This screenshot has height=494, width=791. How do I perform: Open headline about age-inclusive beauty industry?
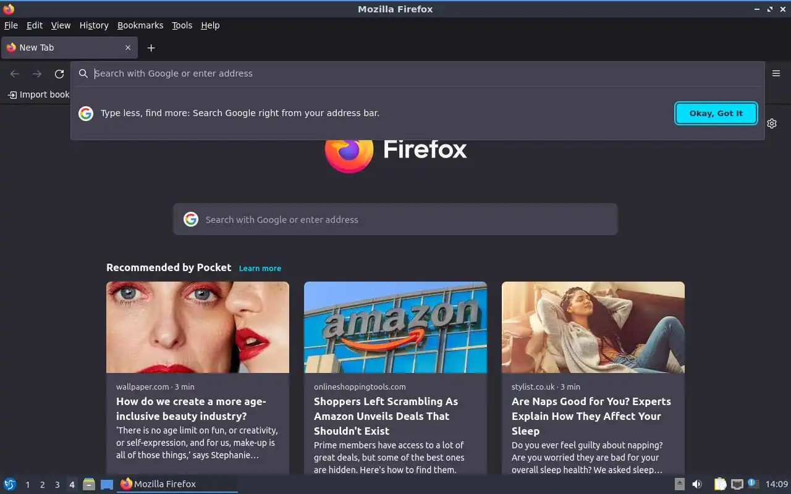click(192, 409)
